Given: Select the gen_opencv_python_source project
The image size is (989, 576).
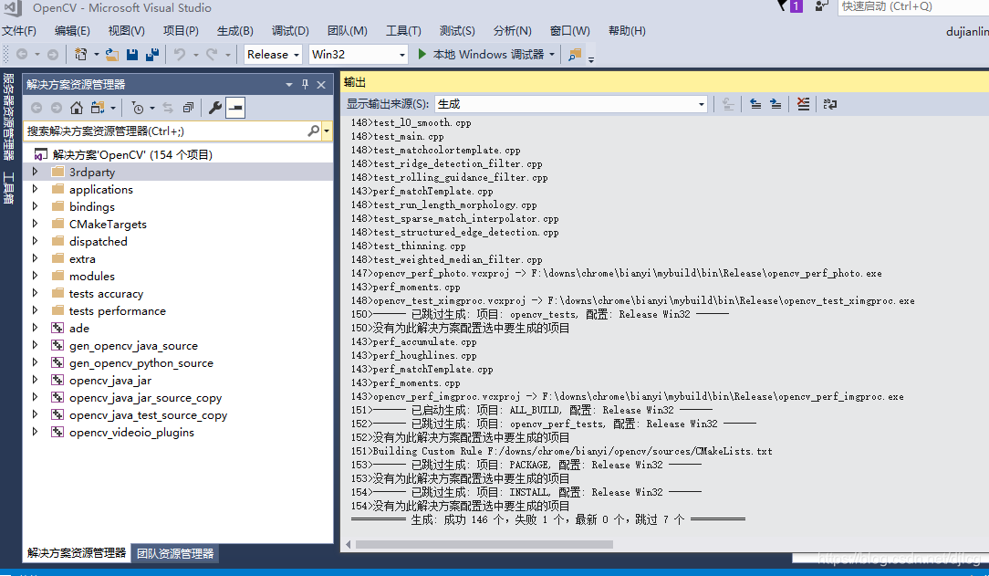Looking at the screenshot, I should 141,362.
